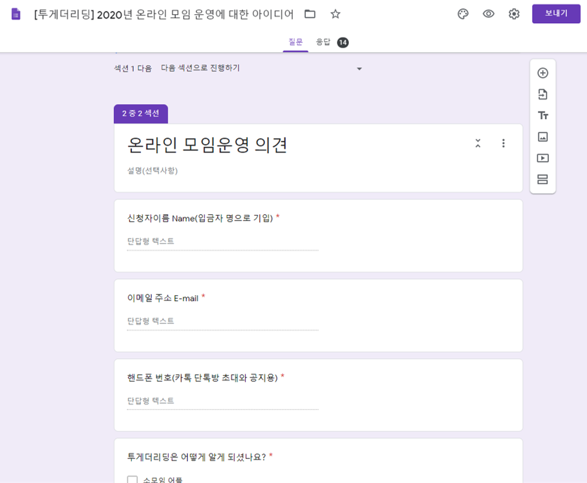
Task: Star this form as favorite
Action: click(335, 14)
